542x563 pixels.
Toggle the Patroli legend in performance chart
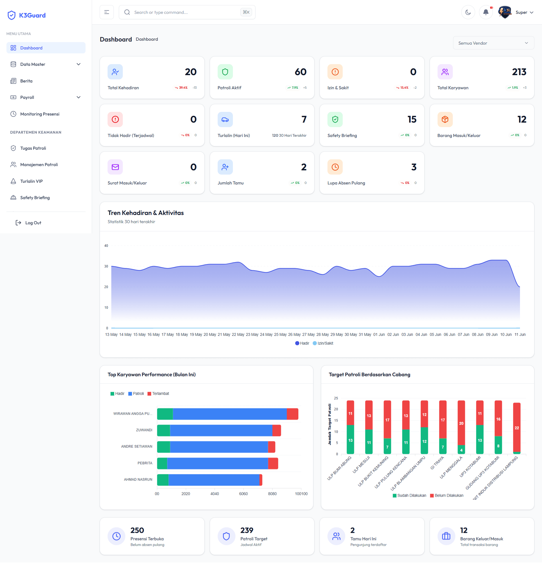coord(136,394)
